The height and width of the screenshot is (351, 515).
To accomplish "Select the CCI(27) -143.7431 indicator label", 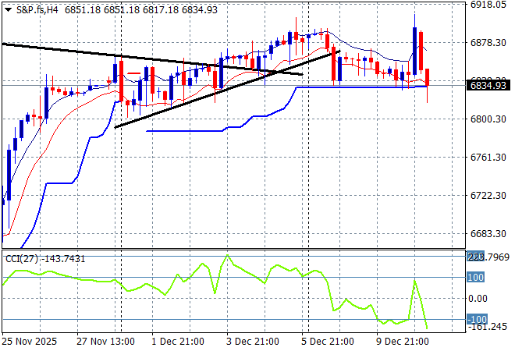I will click(45, 259).
